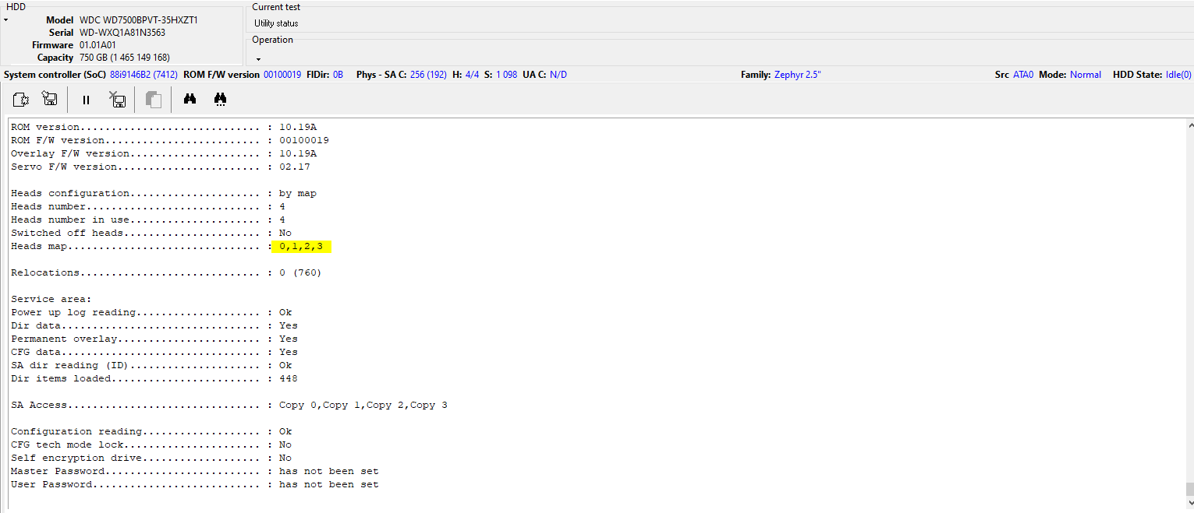Click the ROM F/W version 00100019 value

point(282,75)
